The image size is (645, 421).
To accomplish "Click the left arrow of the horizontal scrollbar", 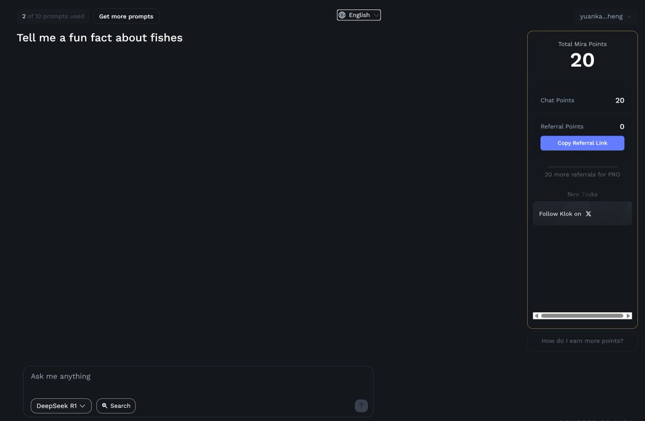I will coord(536,316).
